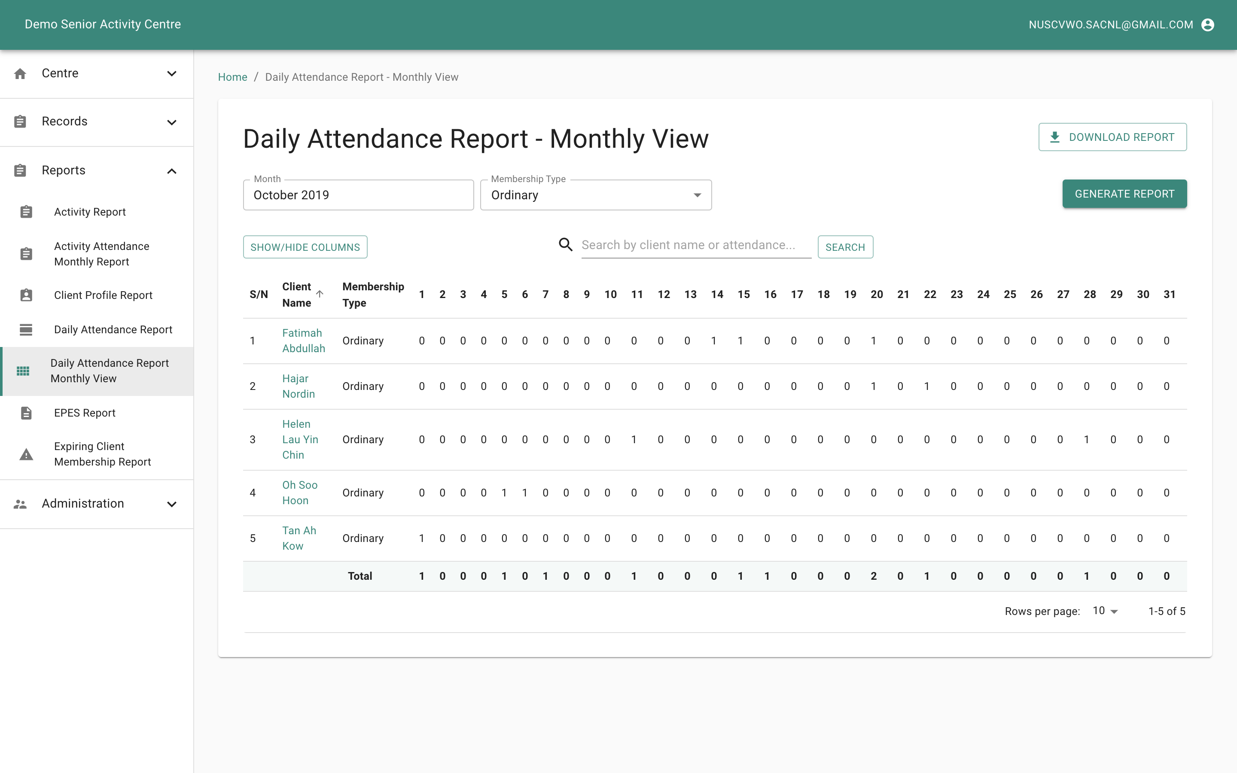Click the EPES Report document icon

(26, 413)
